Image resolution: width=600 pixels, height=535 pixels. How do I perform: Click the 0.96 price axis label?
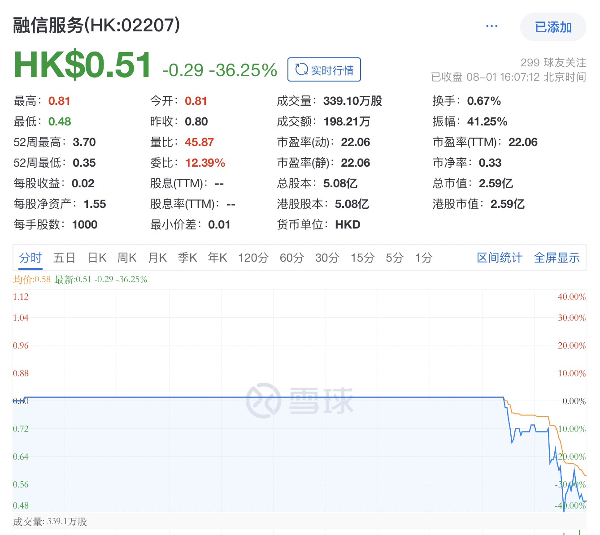click(x=21, y=345)
